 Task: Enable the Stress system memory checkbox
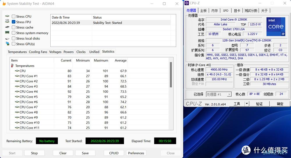pos(14,33)
